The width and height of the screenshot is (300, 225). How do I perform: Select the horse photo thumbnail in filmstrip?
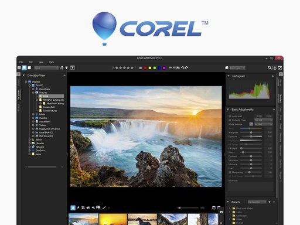pyautogui.click(x=142, y=219)
